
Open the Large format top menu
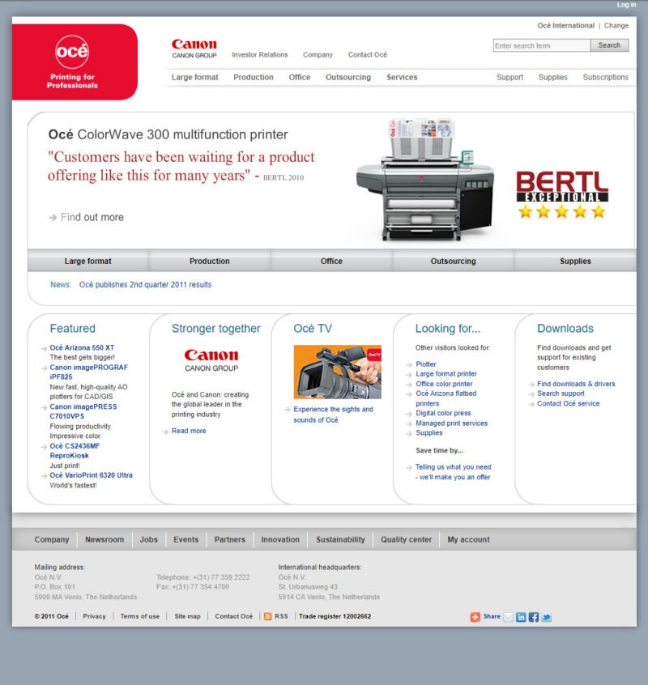194,78
